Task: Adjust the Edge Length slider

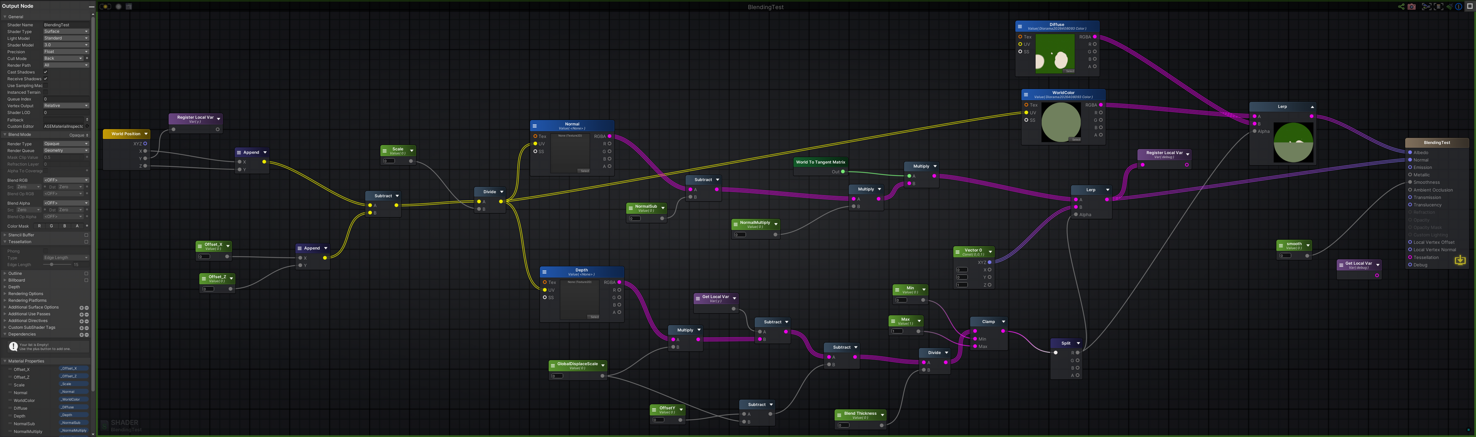Action: tap(57, 264)
